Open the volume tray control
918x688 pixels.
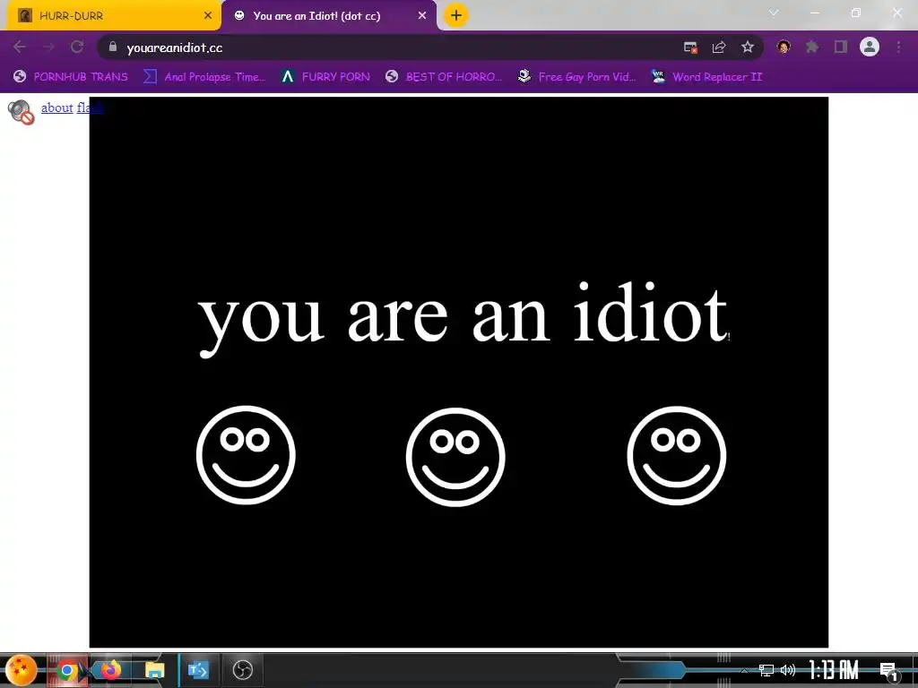(788, 670)
